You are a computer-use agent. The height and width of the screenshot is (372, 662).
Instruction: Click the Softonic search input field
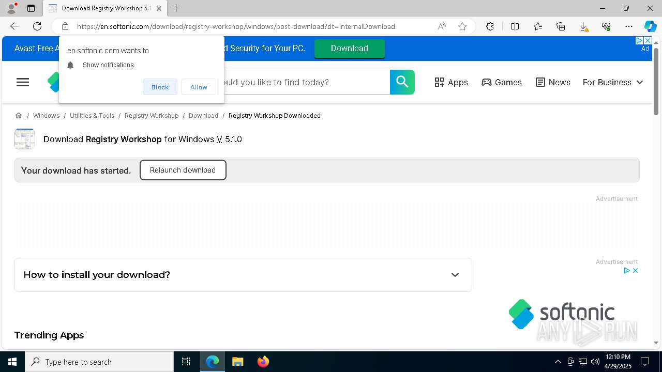point(306,82)
